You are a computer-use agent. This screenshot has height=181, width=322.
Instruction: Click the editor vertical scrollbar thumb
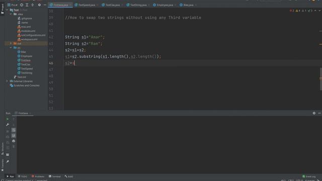(321, 79)
